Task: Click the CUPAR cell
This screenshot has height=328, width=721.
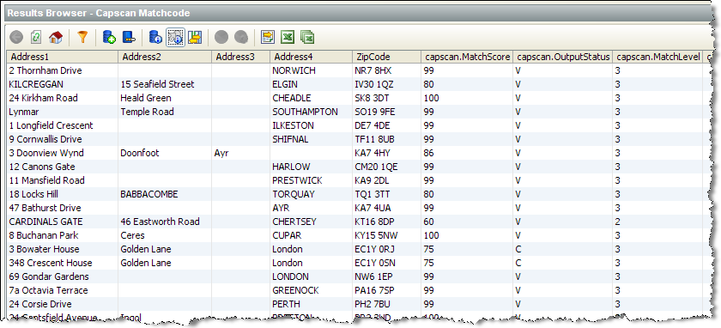Action: coord(311,235)
